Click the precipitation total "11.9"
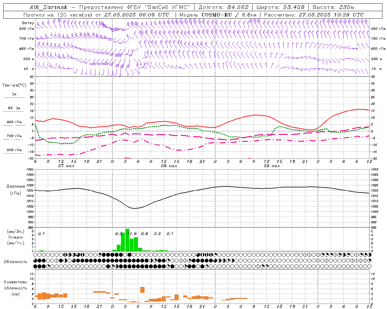The width and height of the screenshot is (387, 309). tap(132, 234)
